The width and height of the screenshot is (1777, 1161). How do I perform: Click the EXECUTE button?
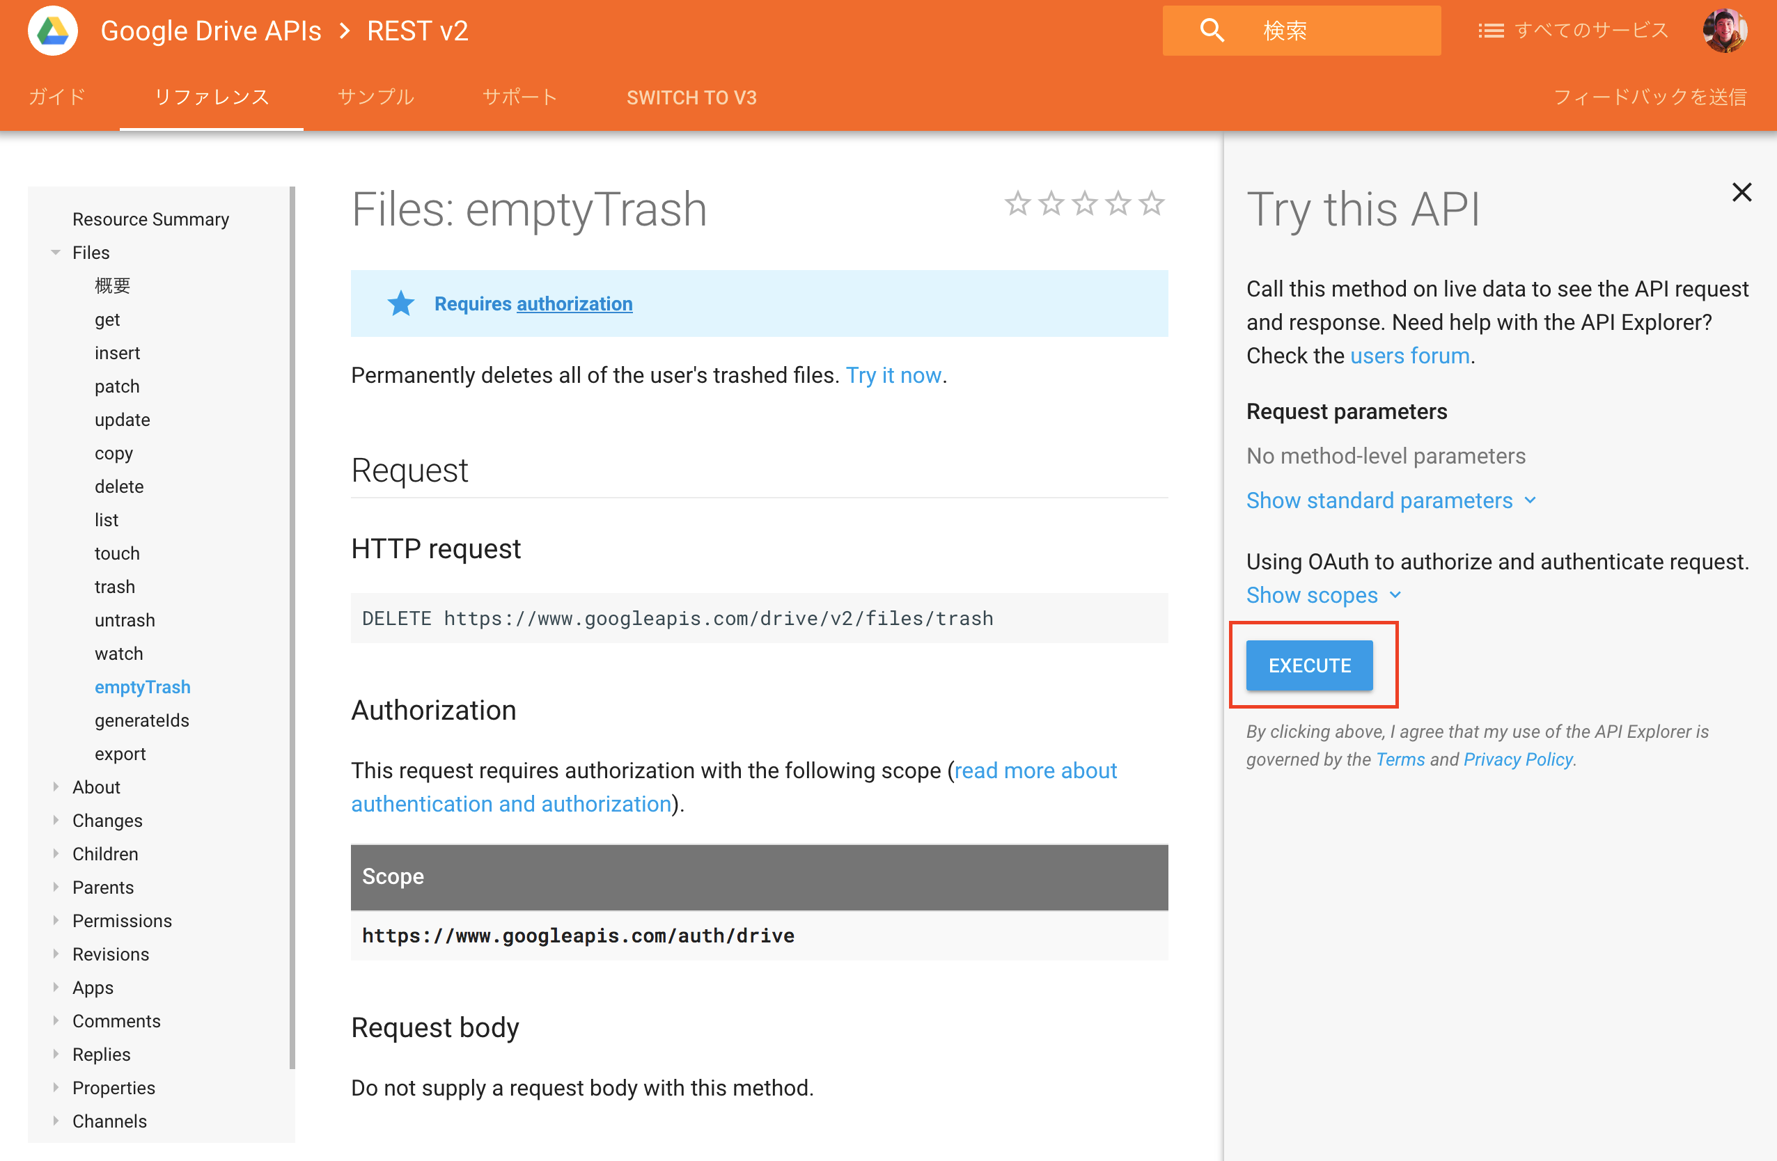coord(1310,665)
